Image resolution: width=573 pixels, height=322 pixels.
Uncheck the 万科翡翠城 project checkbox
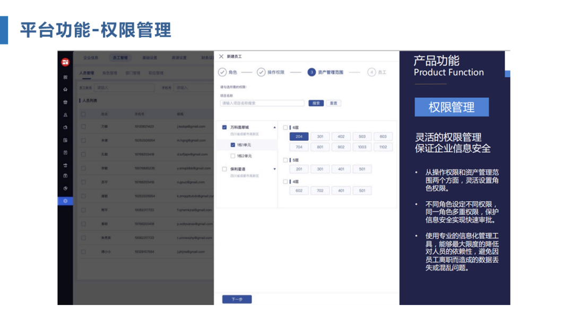pyautogui.click(x=224, y=127)
